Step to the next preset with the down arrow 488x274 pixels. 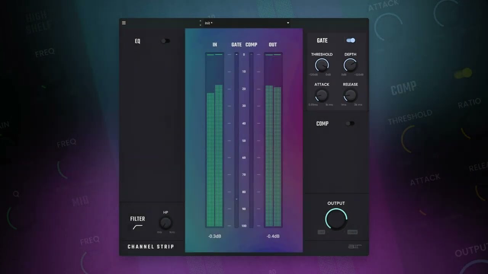click(201, 25)
